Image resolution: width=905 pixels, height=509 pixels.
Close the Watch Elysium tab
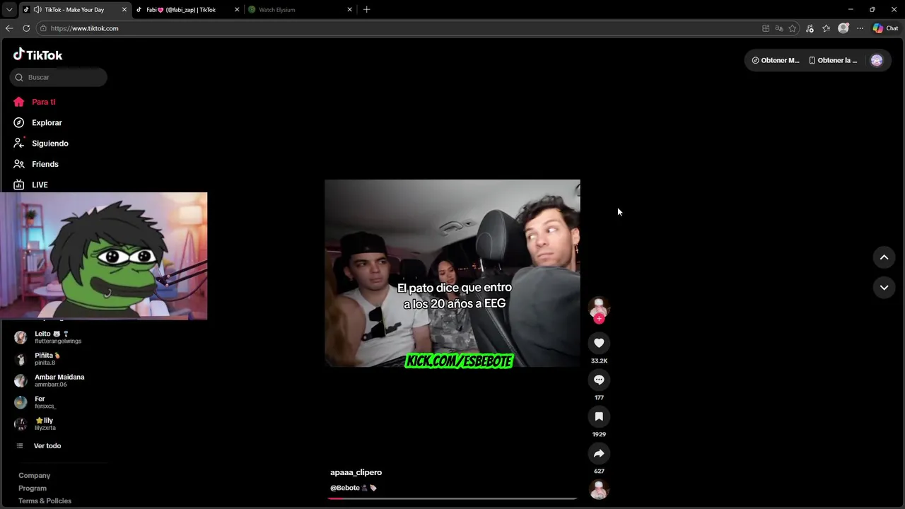(x=349, y=10)
